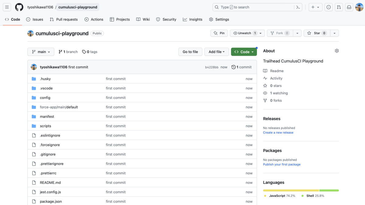The image size is (365, 205).
Task: Open the tyoshikawa1106 owner breadcrumb link
Action: coord(40,7)
